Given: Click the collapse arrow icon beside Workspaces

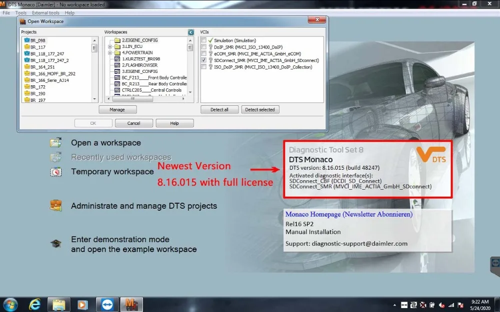Looking at the screenshot, I should (x=190, y=32).
